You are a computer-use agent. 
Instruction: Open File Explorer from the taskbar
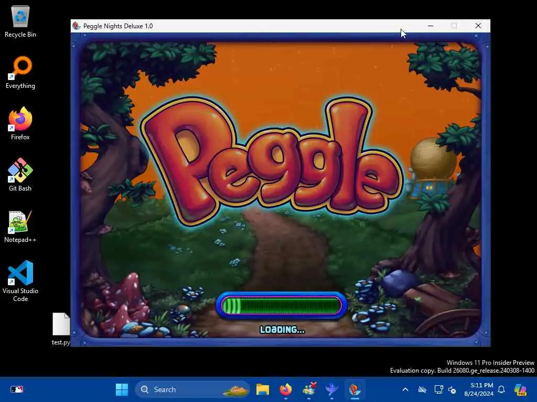(x=263, y=389)
